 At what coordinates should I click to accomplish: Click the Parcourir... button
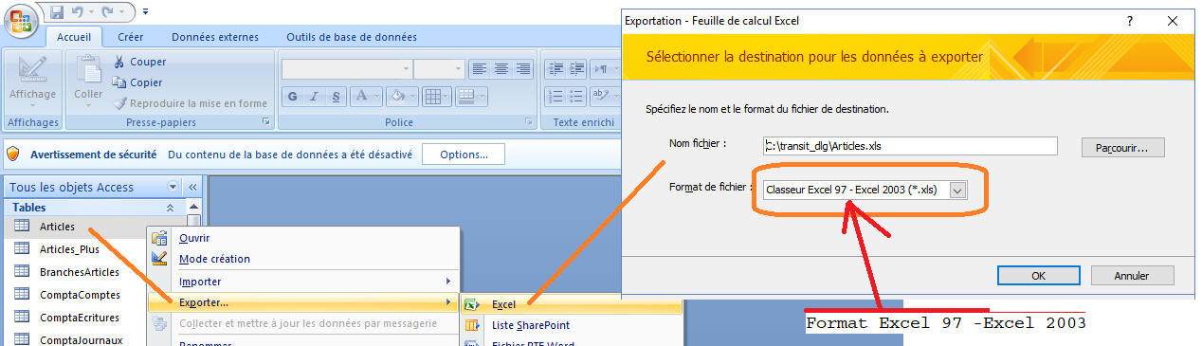(x=1123, y=147)
